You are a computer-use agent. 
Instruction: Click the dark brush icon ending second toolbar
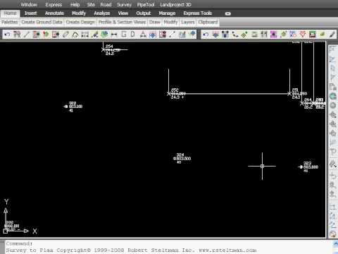332,35
